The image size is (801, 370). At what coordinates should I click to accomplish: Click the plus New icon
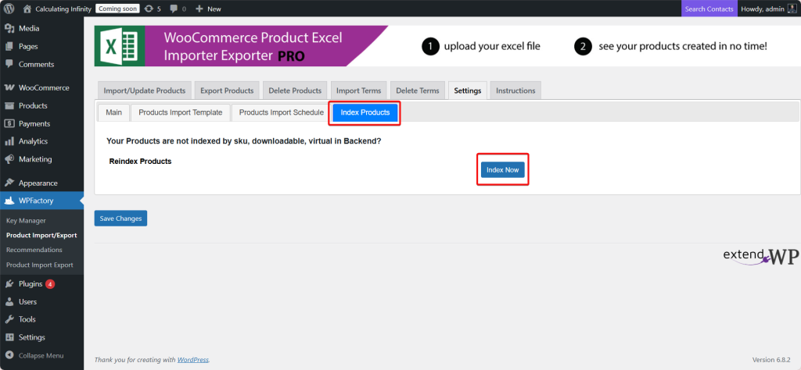point(199,9)
